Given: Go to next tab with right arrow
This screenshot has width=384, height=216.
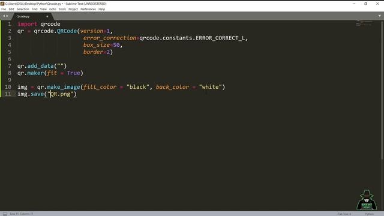Looking at the screenshot, I should pyautogui.click(x=7, y=16).
